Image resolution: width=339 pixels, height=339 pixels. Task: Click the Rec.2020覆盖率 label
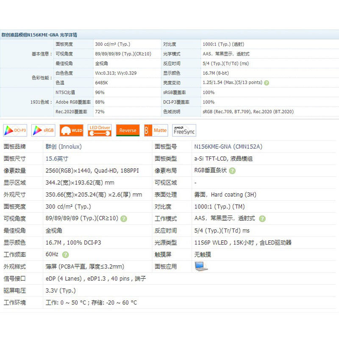71,111
